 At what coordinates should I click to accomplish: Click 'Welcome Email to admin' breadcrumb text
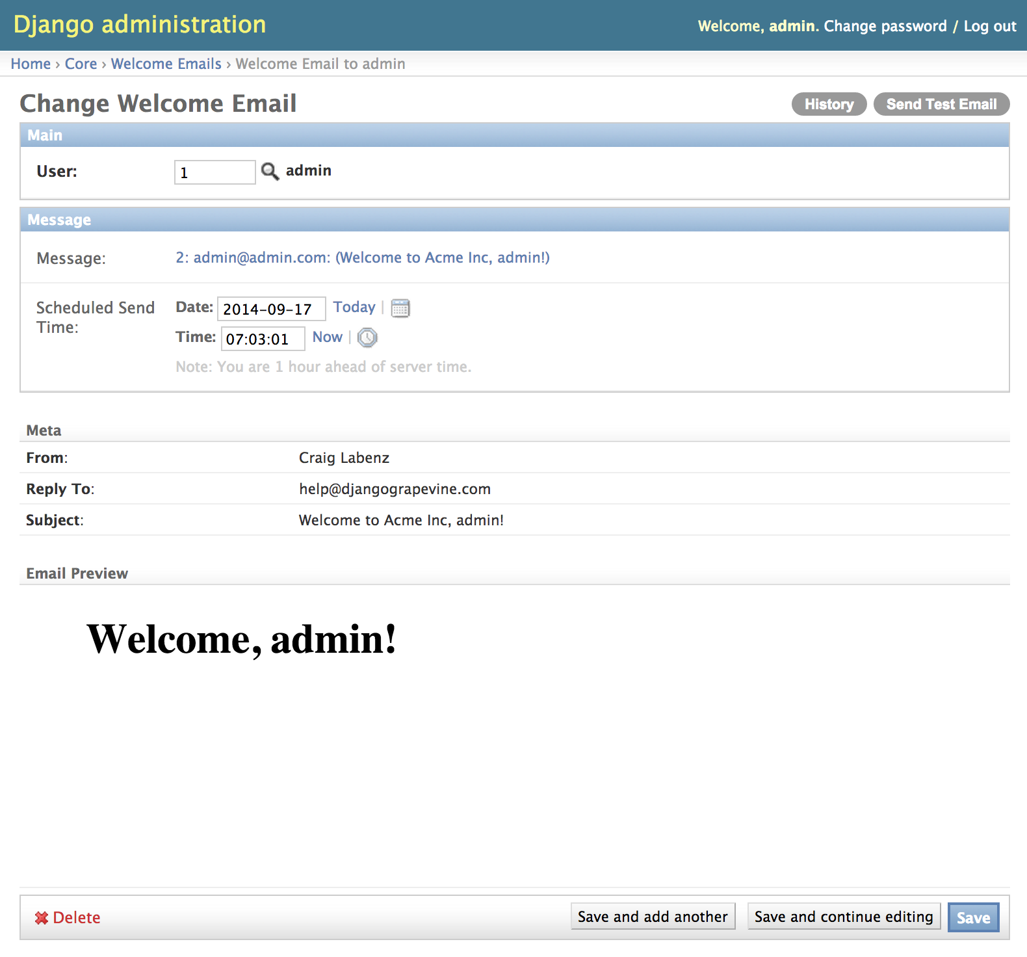[320, 64]
